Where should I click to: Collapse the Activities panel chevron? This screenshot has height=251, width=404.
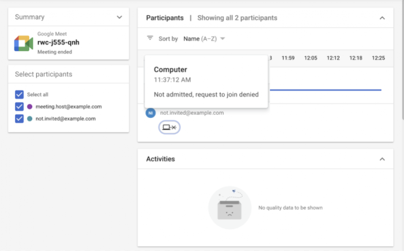(382, 160)
